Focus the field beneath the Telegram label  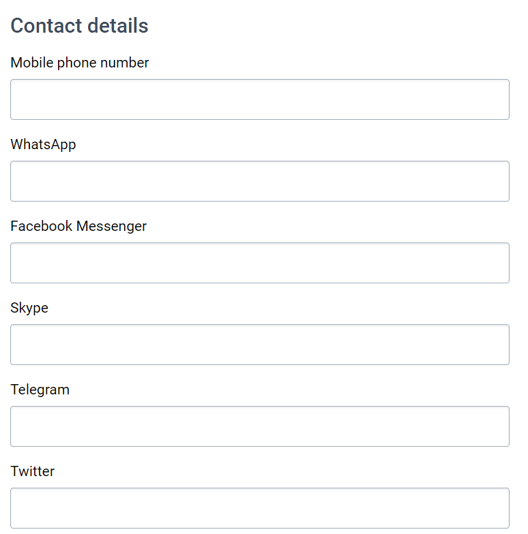coord(260,426)
